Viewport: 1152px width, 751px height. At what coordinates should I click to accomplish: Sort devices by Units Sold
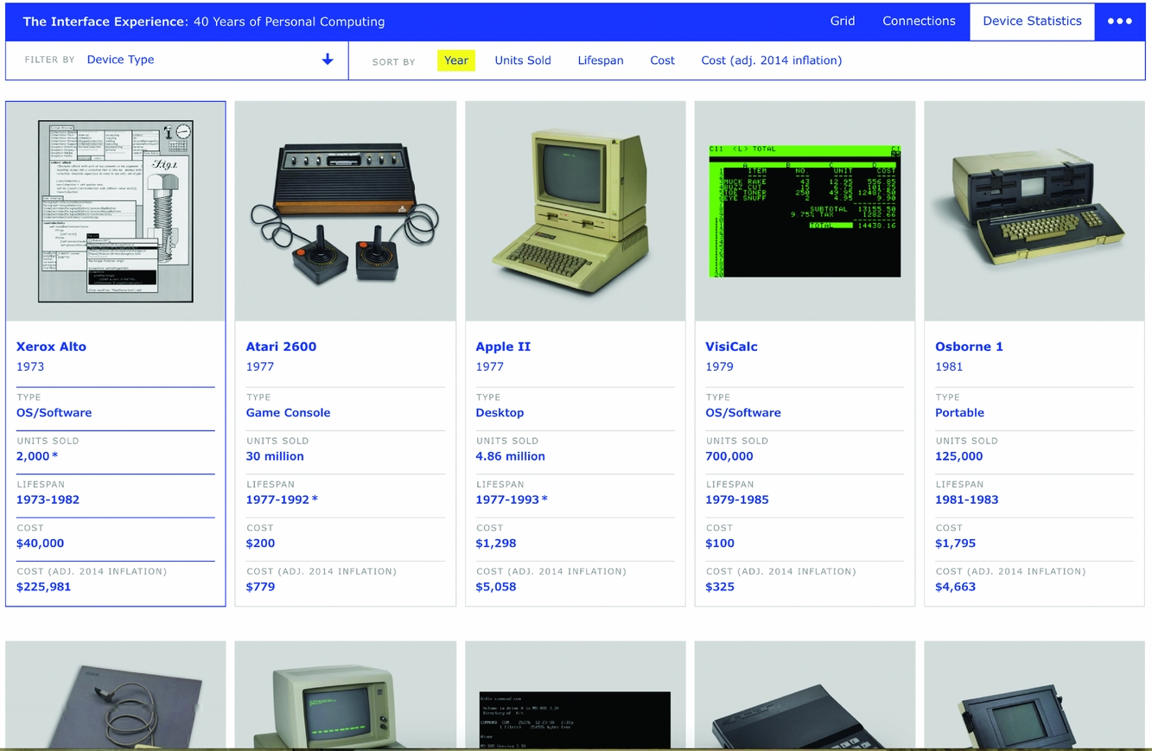(522, 60)
